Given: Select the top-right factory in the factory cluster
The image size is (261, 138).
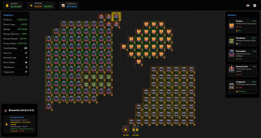Looking at the screenshot, I should [161, 25].
